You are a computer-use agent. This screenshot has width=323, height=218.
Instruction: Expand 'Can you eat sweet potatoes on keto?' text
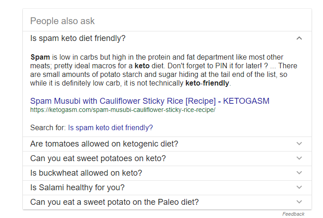point(98,158)
